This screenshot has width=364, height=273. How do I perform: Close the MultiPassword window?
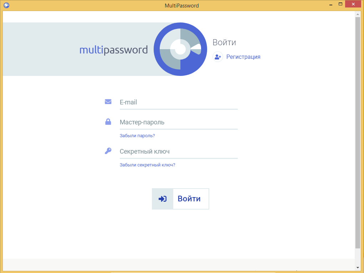pos(353,4)
